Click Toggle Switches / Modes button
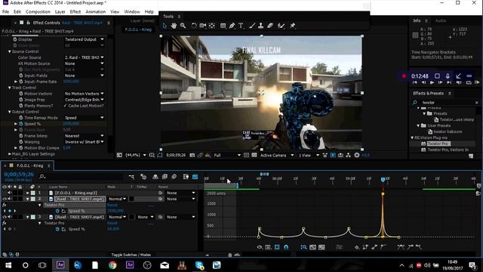This screenshot has height=272, width=483. [x=131, y=255]
